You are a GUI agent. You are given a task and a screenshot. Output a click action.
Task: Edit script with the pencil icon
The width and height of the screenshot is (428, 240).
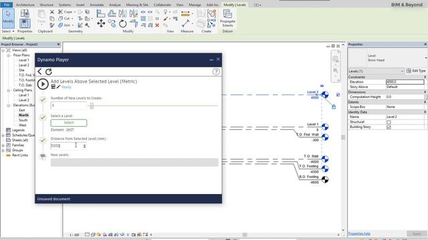[x=58, y=87]
